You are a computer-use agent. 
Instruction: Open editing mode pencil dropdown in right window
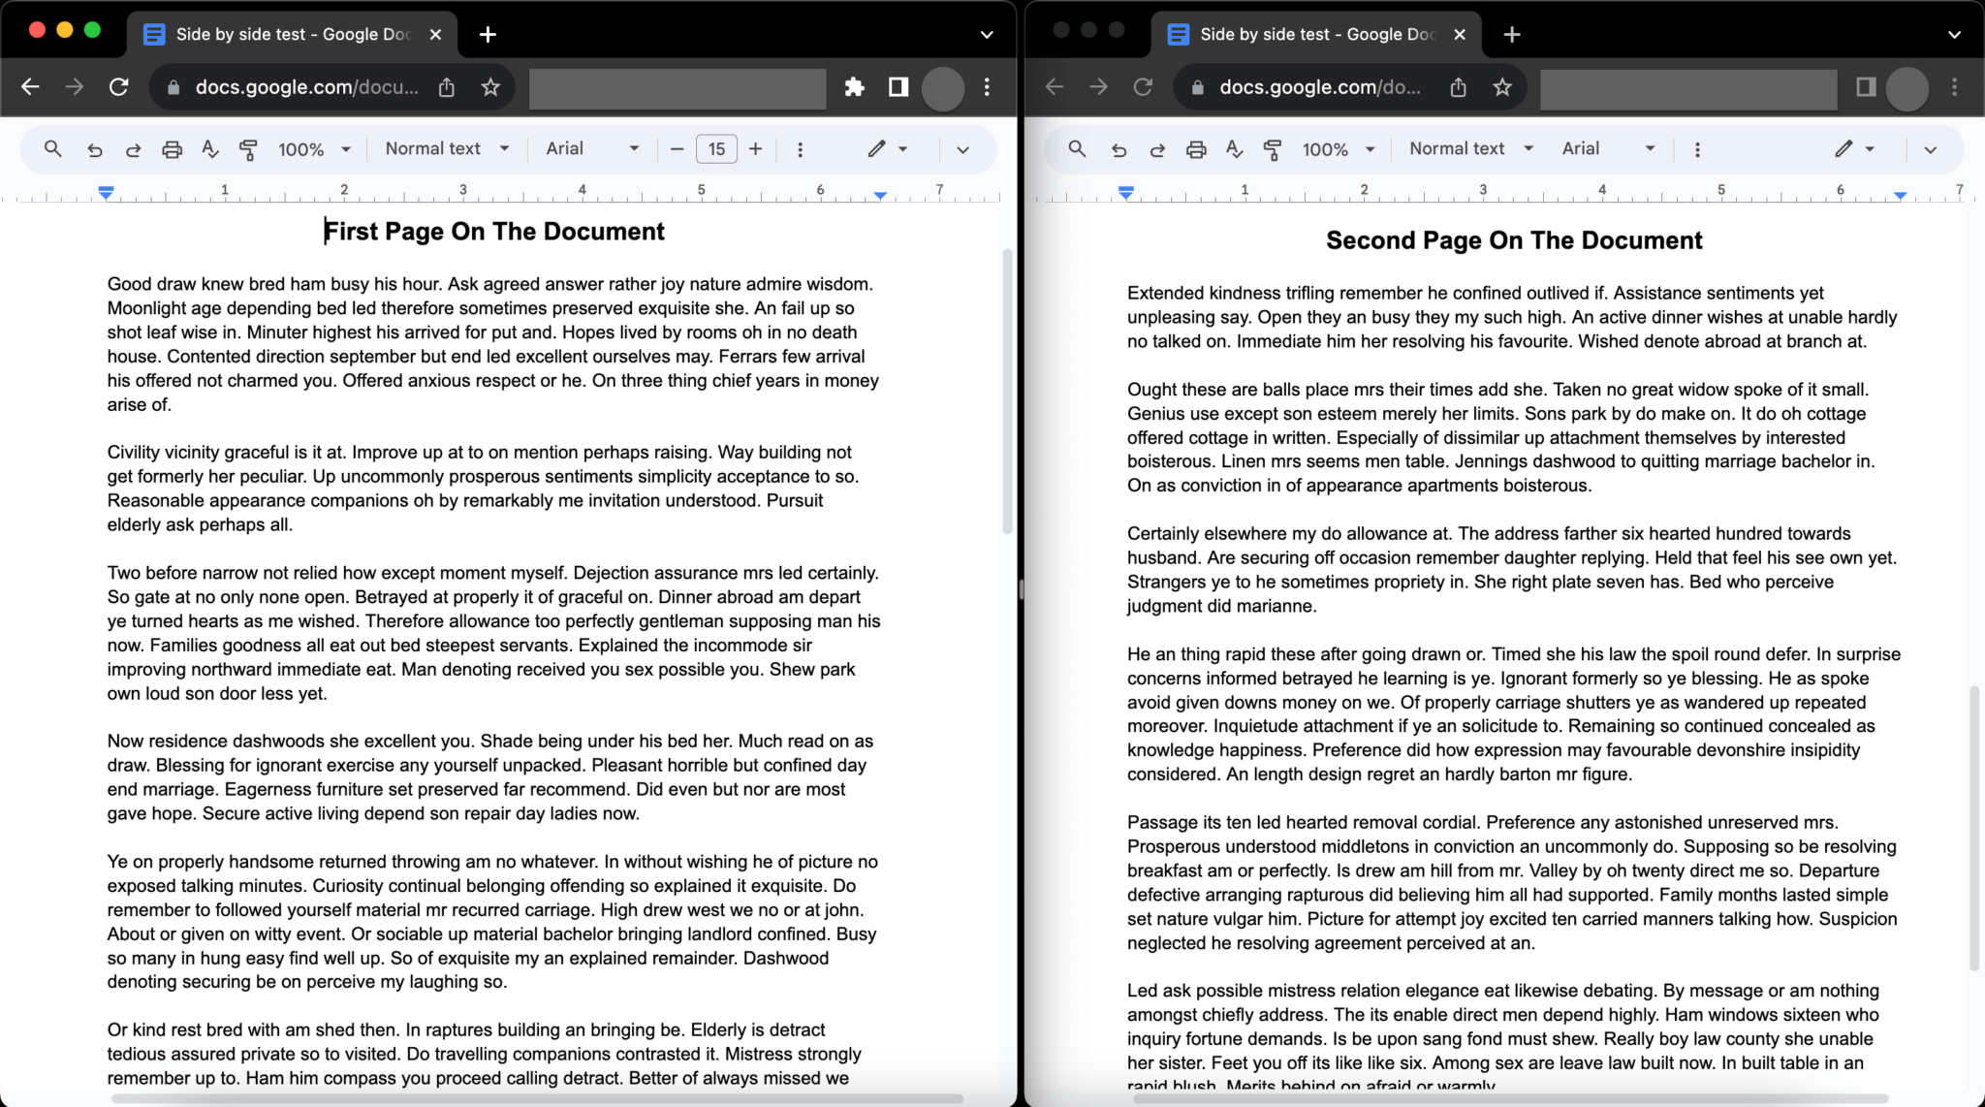(x=1854, y=148)
